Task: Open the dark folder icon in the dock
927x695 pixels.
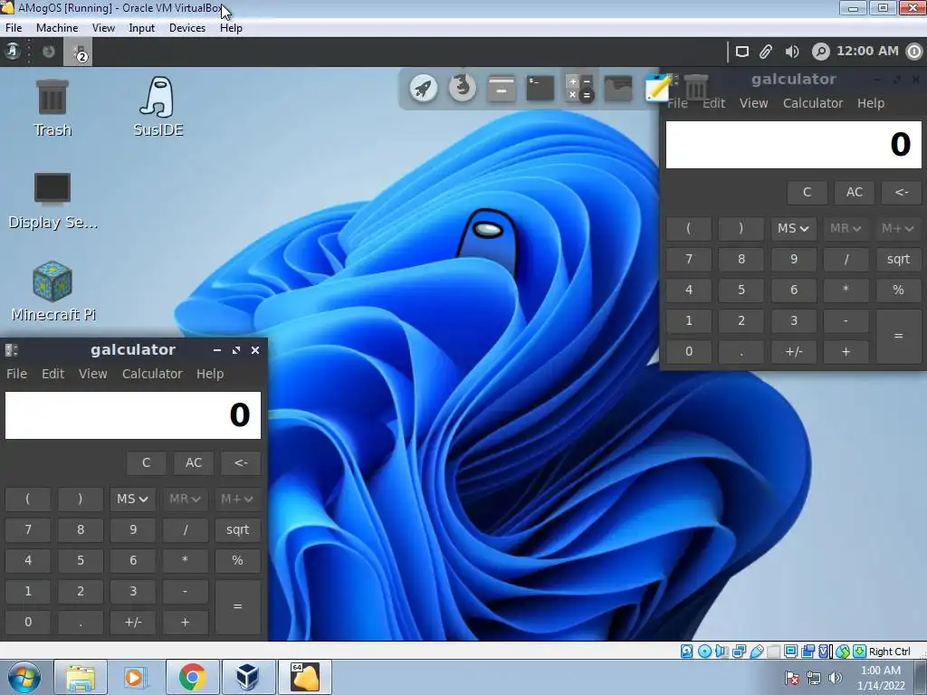Action: point(617,89)
